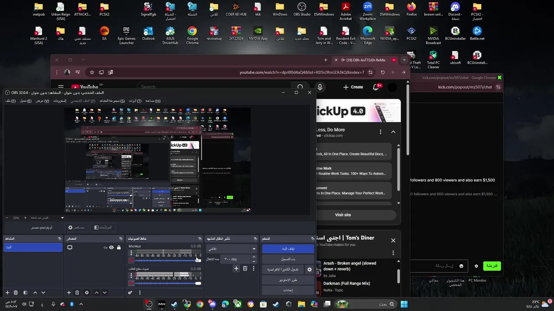Open OBS Scene Collection menu (S)
The image size is (554, 311).
coord(112,101)
